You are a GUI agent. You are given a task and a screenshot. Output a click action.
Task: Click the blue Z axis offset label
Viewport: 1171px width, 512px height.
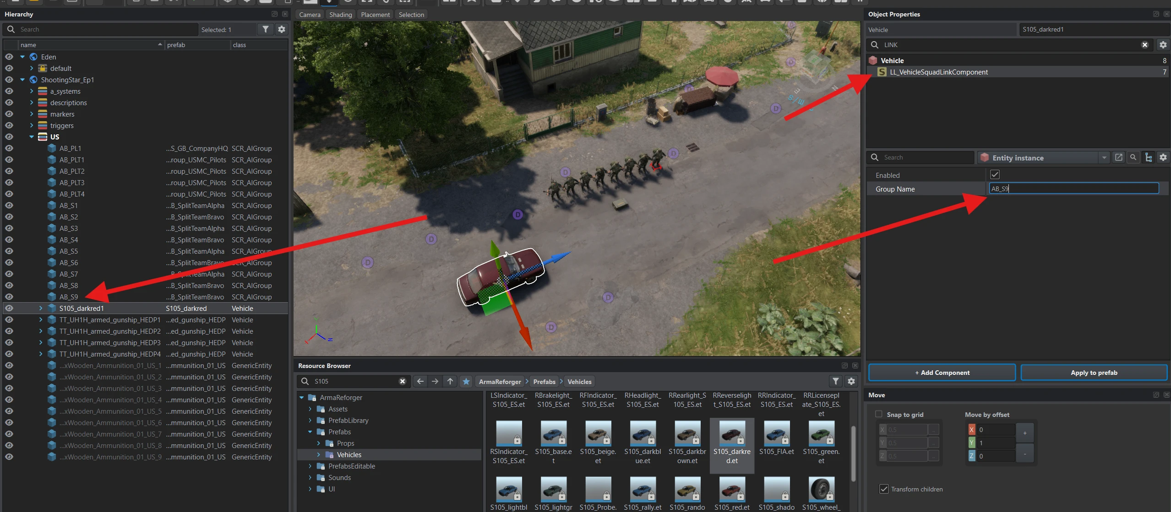[971, 456]
